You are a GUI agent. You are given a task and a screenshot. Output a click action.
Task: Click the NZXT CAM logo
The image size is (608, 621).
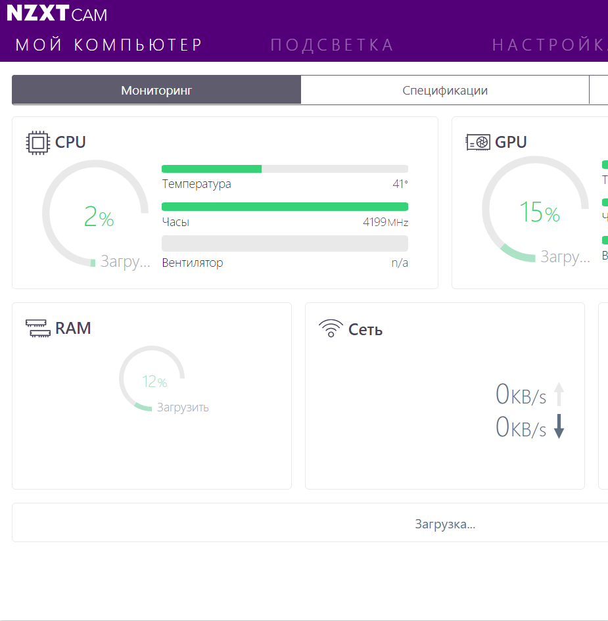point(57,14)
